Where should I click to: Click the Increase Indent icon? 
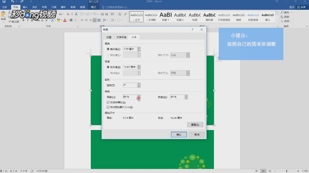pyautogui.click(x=106, y=14)
